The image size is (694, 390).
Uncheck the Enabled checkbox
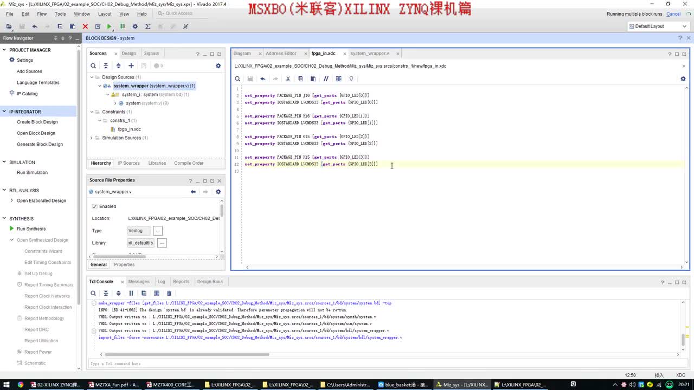tap(95, 206)
